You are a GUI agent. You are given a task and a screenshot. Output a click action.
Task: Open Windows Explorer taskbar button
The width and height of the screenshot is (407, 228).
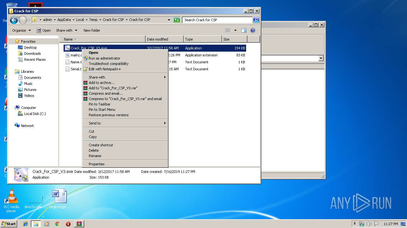tap(36, 224)
